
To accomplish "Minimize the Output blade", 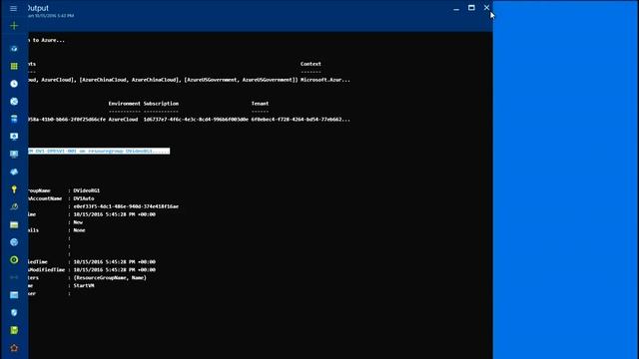I will coord(456,8).
